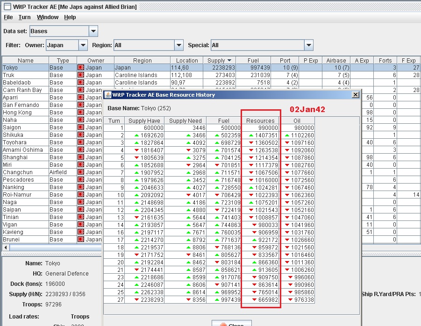The image size is (421, 326).
Task: Click the Supply Need column header
Action: (x=185, y=121)
